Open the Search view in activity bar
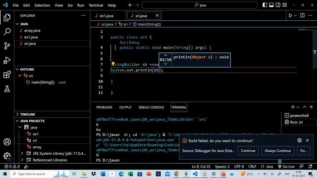The image size is (317, 178). pos(7,32)
